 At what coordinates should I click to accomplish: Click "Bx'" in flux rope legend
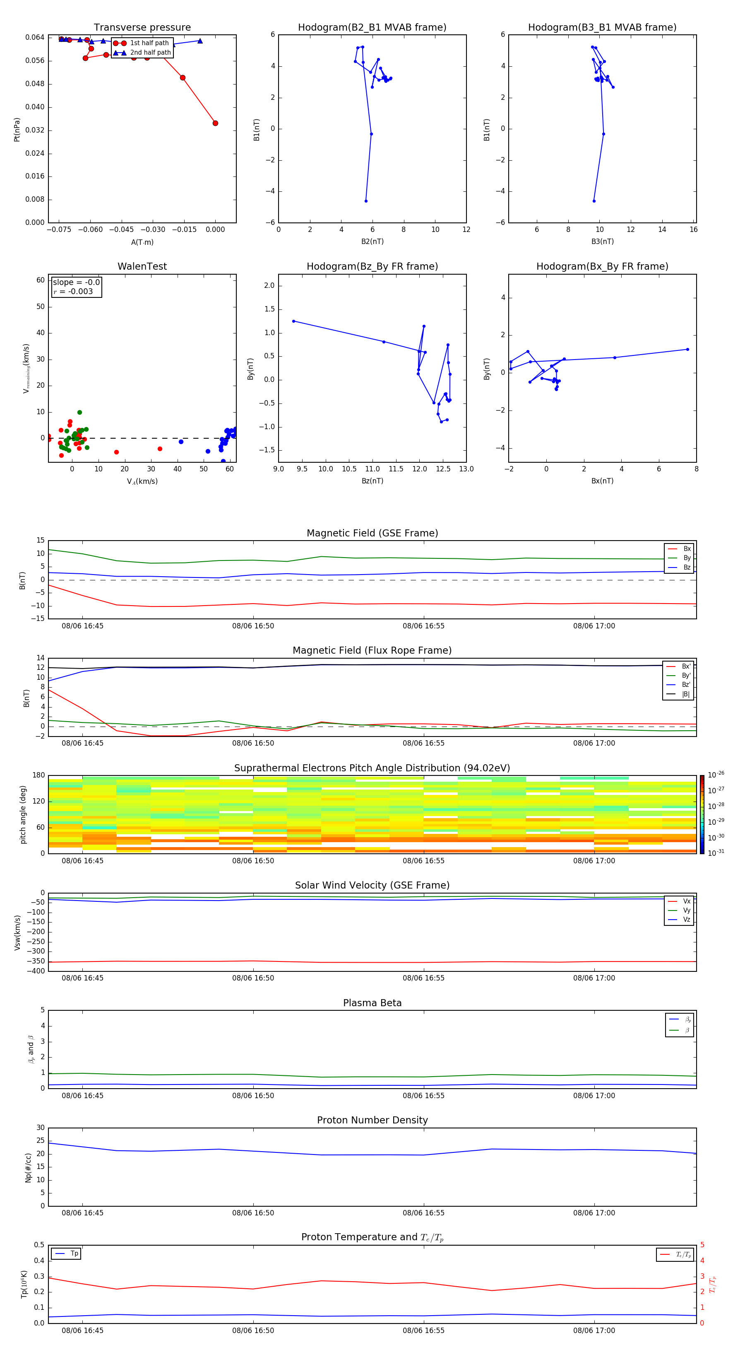point(679,667)
